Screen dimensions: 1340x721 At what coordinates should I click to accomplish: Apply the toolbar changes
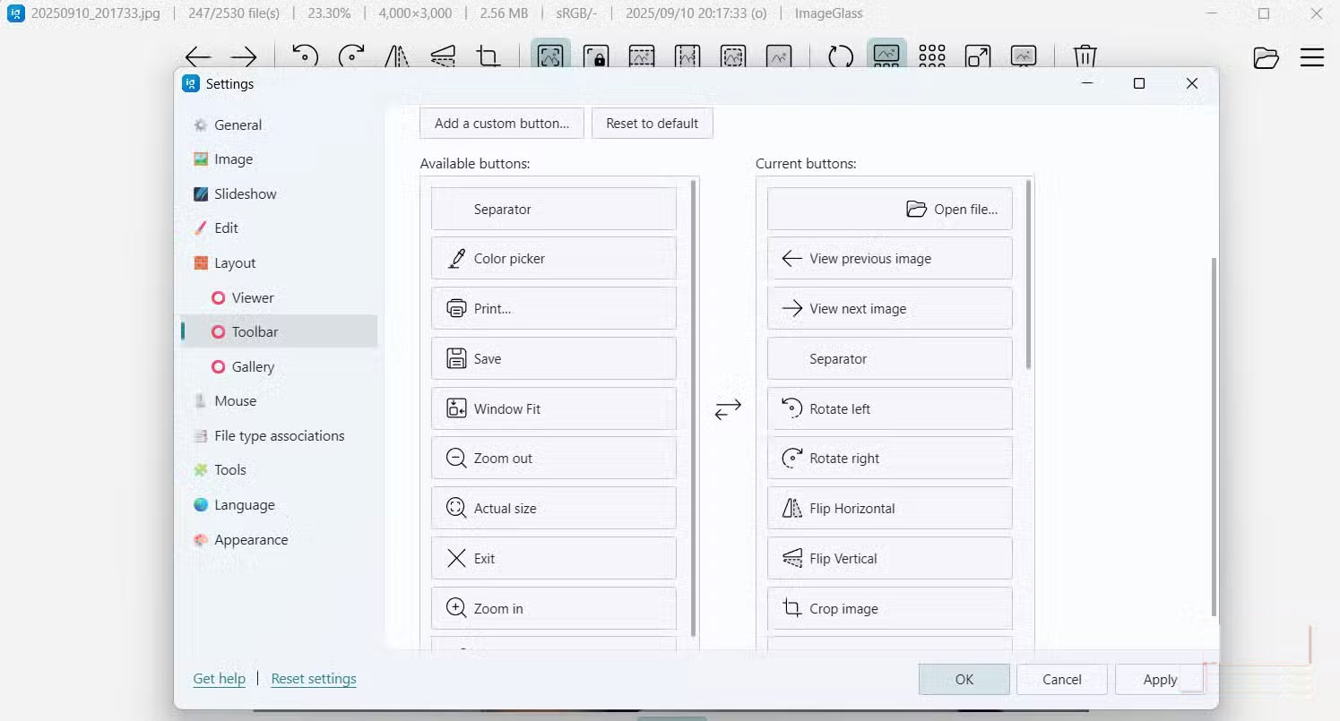(x=1159, y=679)
